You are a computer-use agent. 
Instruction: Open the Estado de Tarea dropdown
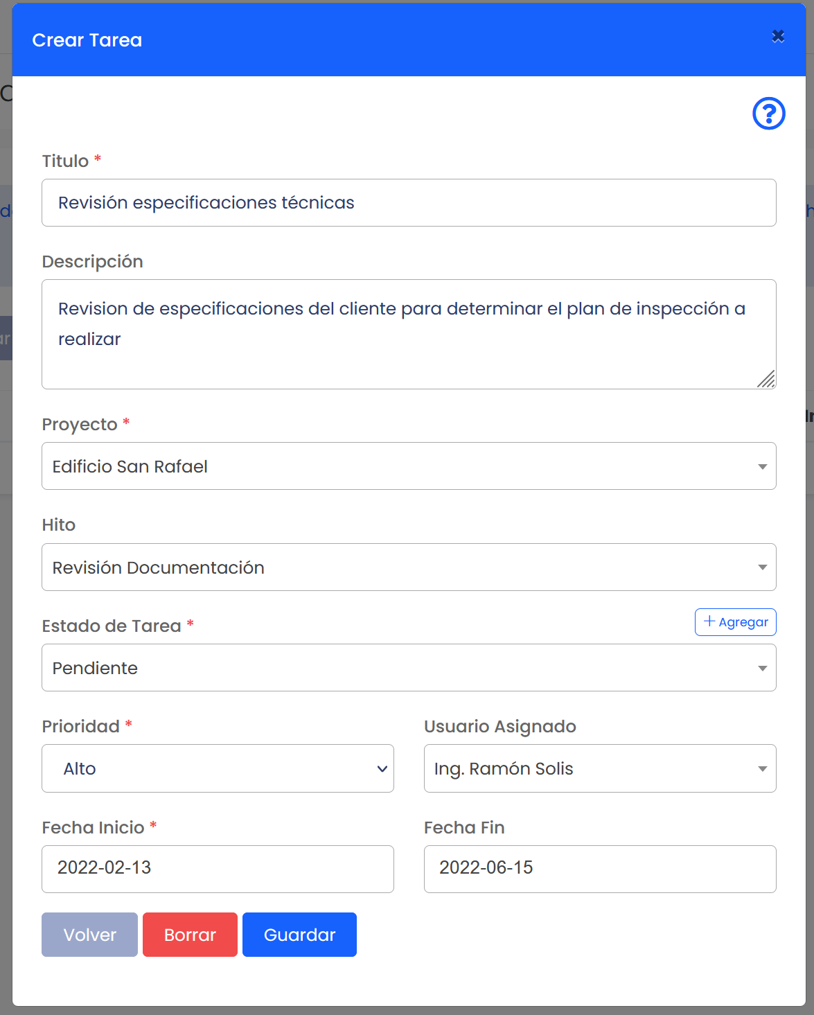click(x=409, y=668)
